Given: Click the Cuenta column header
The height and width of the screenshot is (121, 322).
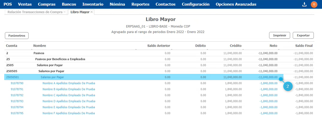Looking at the screenshot, I should pyautogui.click(x=12, y=46).
